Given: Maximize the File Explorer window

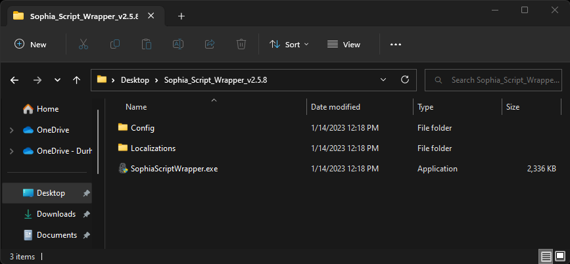Looking at the screenshot, I should tap(524, 10).
